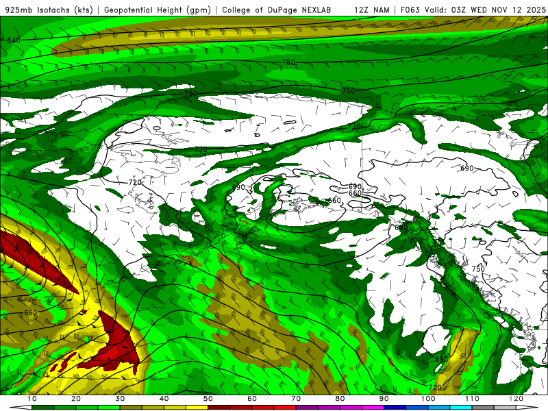Click the color bar label 90
The width and height of the screenshot is (548, 411).
(x=384, y=399)
